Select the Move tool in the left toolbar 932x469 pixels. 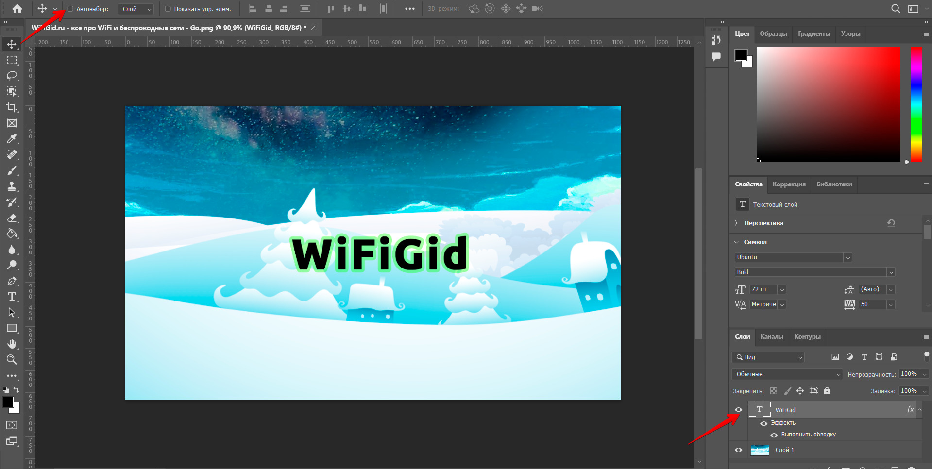pyautogui.click(x=12, y=44)
